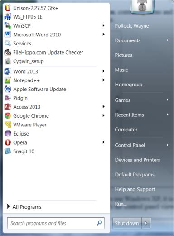The height and width of the screenshot is (236, 174).
Task: Expand the Control Panel submenu arrow
Action: 167,145
